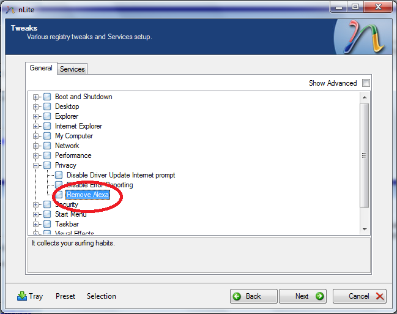The width and height of the screenshot is (397, 314).
Task: Select the Taskbar tree label
Action: pyautogui.click(x=67, y=224)
